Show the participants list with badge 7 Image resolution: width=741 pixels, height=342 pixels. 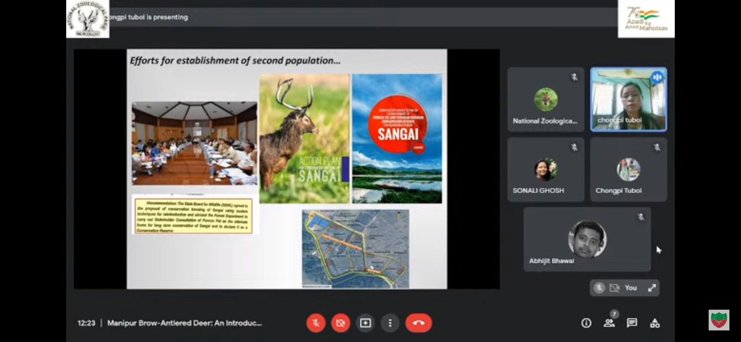pyautogui.click(x=609, y=322)
